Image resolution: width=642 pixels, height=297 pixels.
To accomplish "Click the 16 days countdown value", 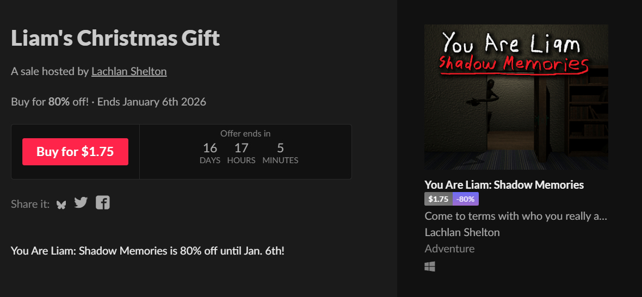I will (210, 148).
